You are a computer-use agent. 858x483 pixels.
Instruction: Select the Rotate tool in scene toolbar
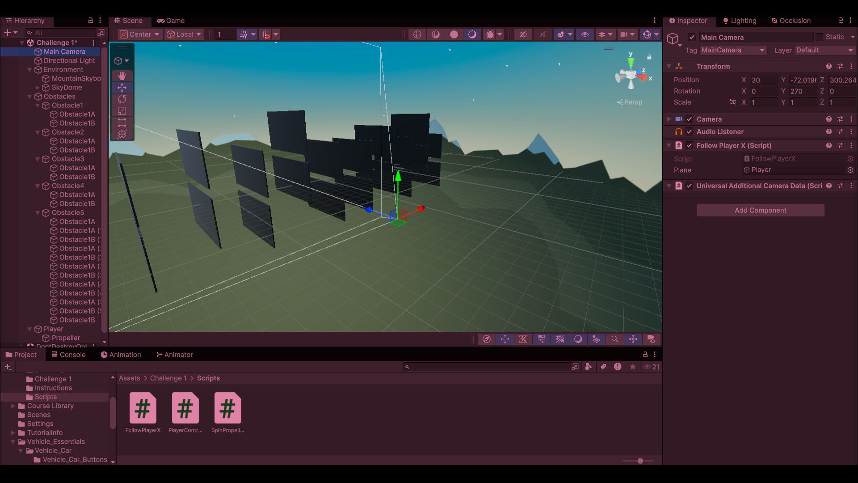(122, 99)
